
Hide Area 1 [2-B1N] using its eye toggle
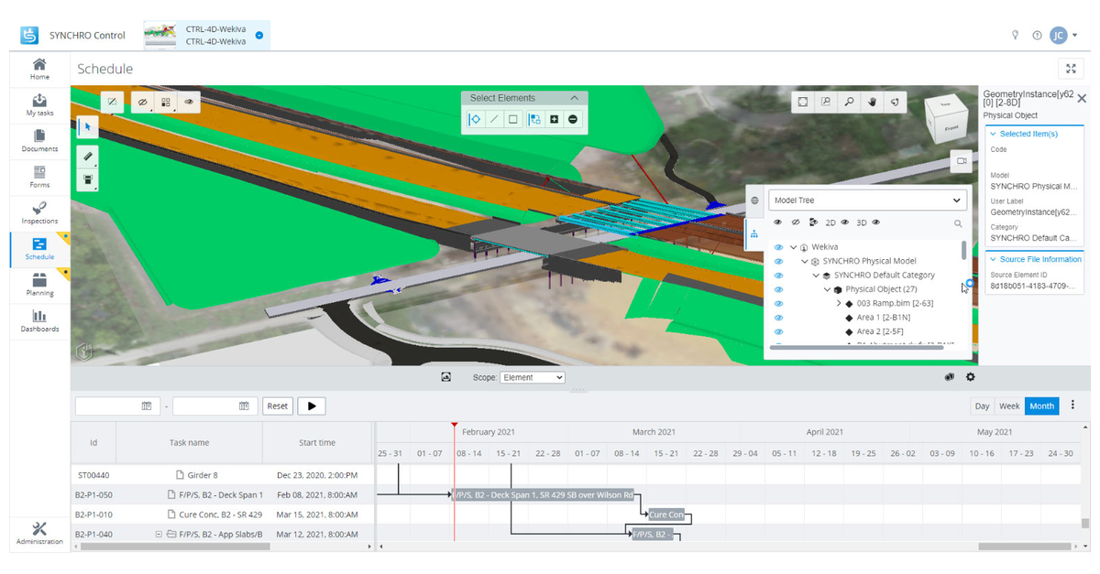pos(778,317)
